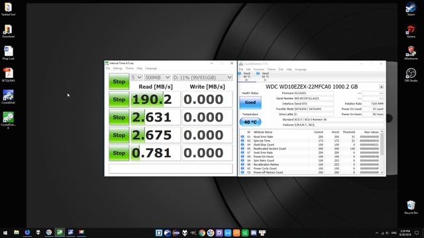The width and height of the screenshot is (424, 238).
Task: Stop the test on the 0.781 row
Action: point(119,153)
